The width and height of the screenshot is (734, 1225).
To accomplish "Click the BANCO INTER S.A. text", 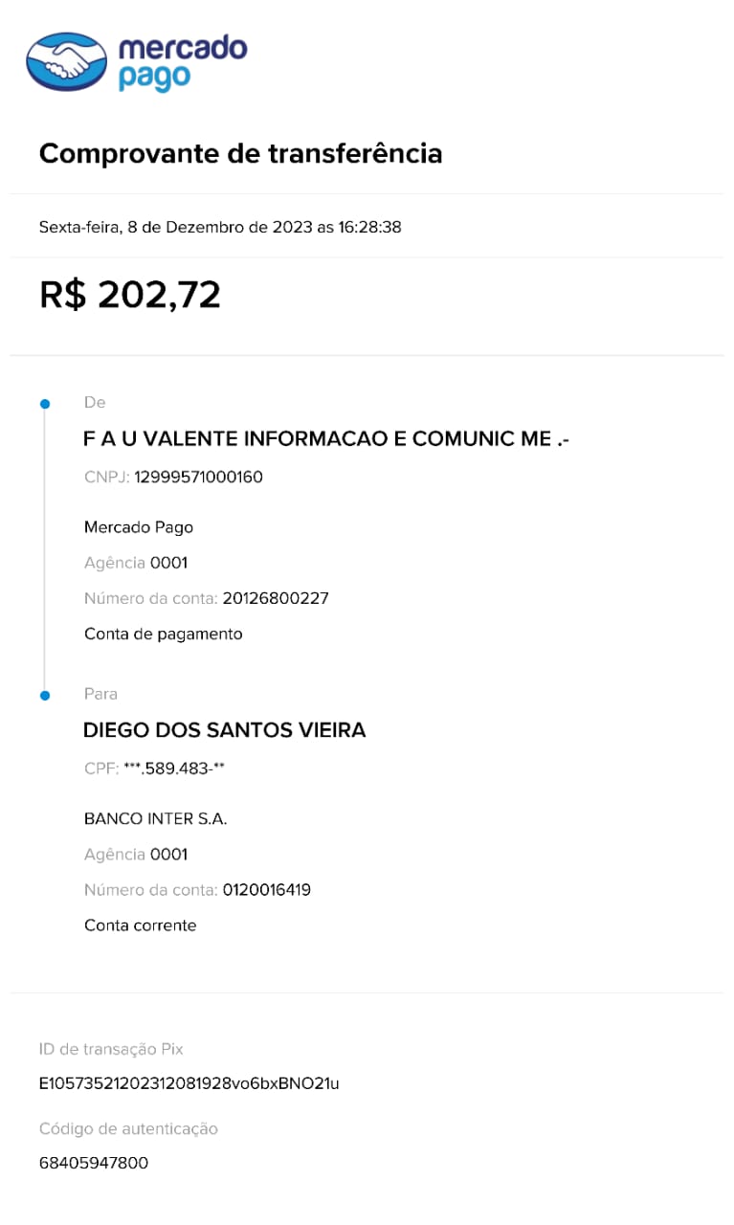I will pos(156,818).
